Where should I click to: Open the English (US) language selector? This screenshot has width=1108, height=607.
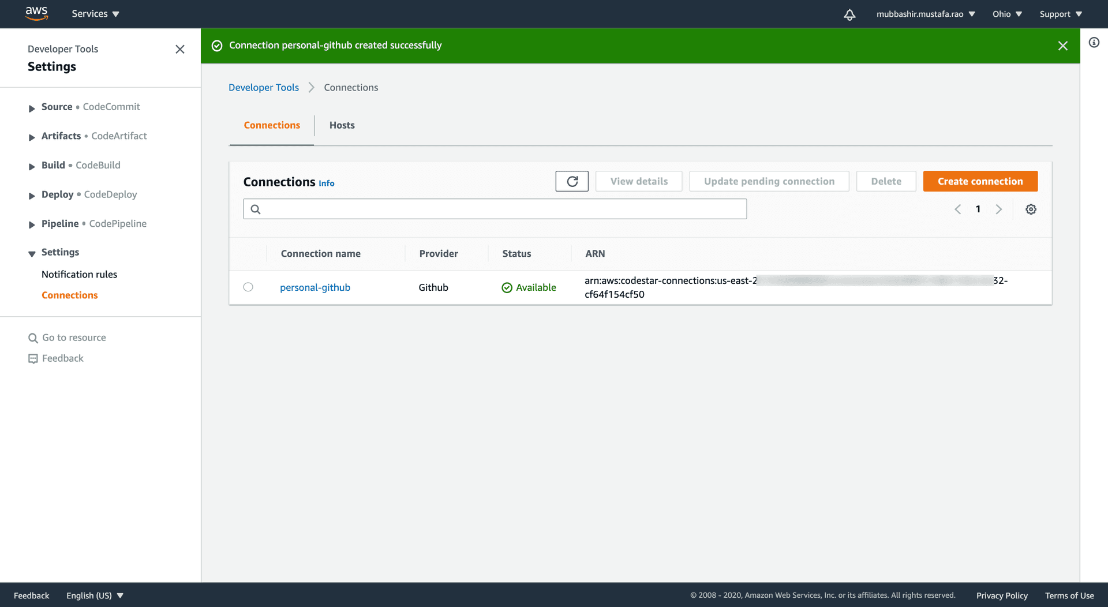[95, 595]
